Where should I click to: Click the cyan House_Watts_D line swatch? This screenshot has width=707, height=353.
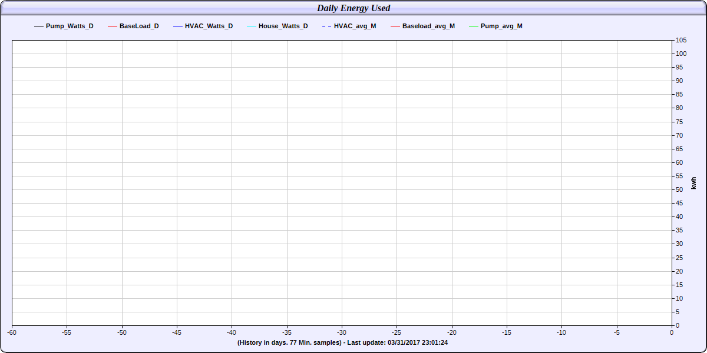252,26
